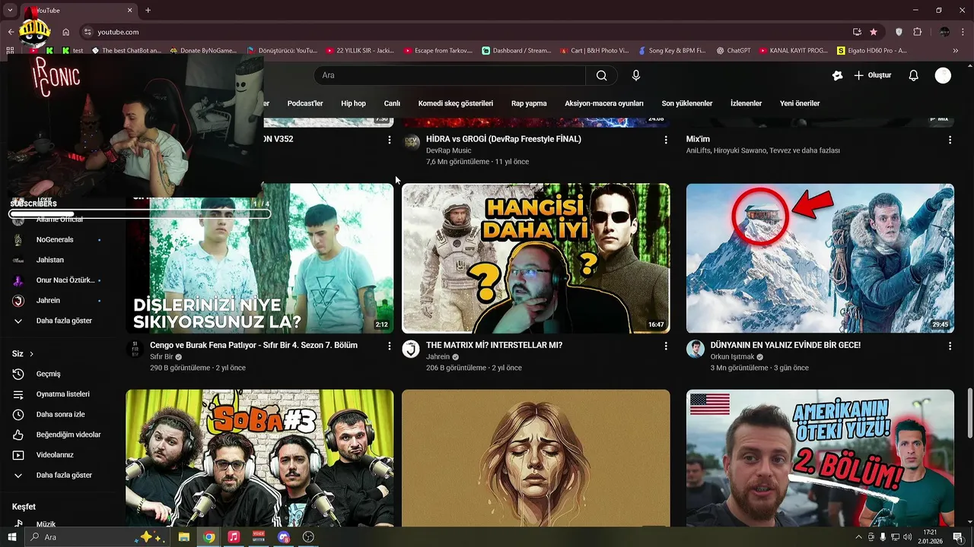Open options menu for Mix'im
The height and width of the screenshot is (547, 974).
pos(950,140)
